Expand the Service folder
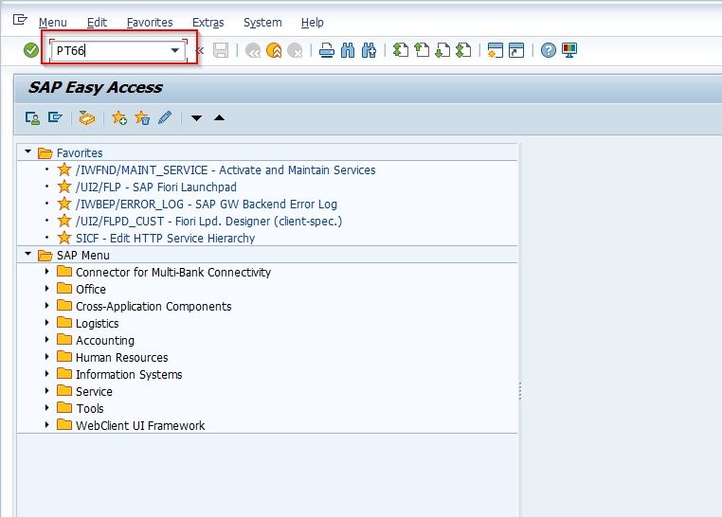 47,390
